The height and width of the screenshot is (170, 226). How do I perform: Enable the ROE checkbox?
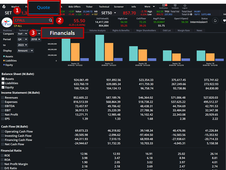2,156
